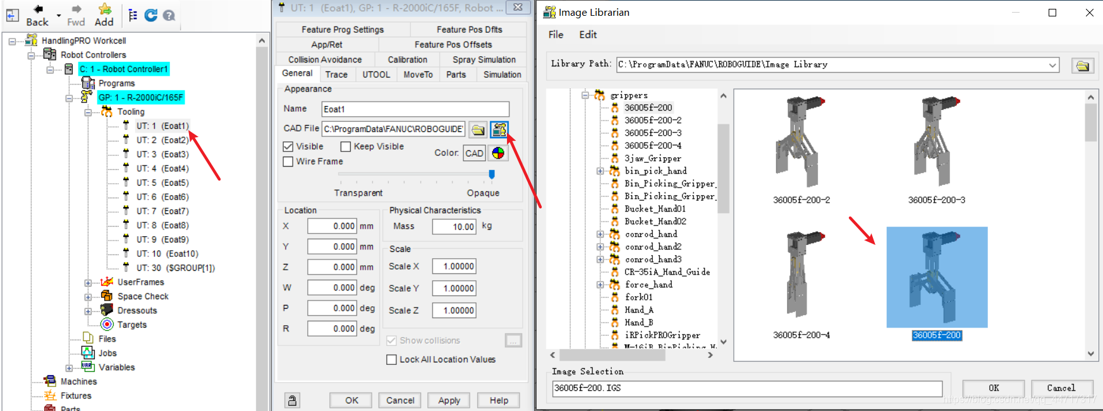The width and height of the screenshot is (1103, 411).
Task: Expand the Variables node
Action: pyautogui.click(x=69, y=367)
